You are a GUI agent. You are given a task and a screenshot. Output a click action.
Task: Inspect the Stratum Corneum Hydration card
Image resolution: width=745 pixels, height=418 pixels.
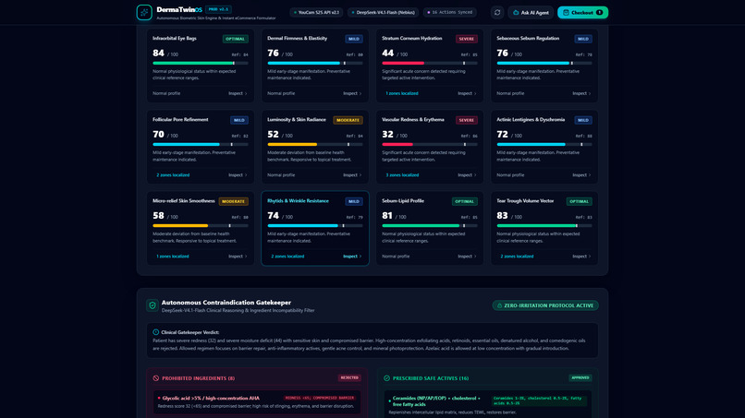click(467, 93)
